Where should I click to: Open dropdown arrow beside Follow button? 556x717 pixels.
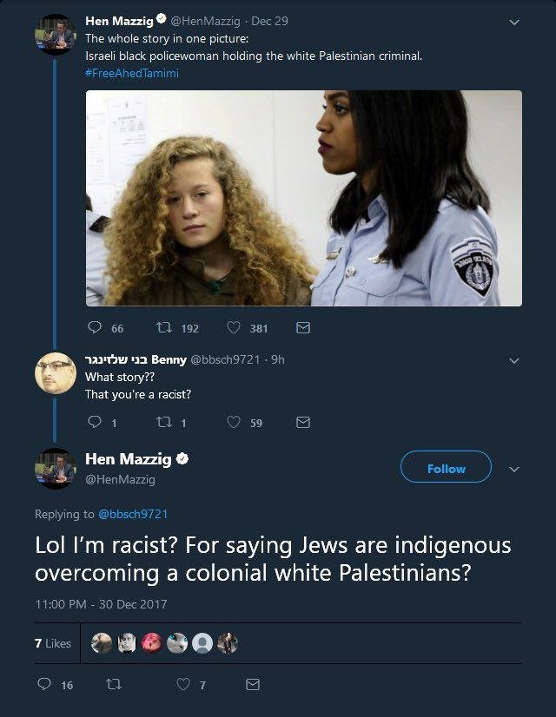[513, 469]
